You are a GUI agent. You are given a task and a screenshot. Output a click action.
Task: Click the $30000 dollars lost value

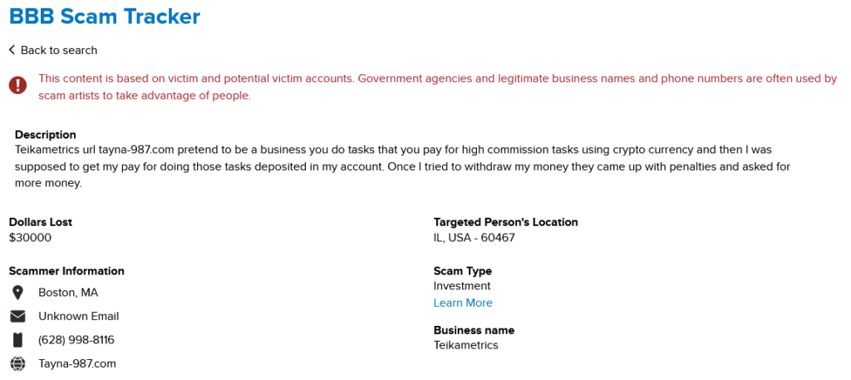[30, 237]
